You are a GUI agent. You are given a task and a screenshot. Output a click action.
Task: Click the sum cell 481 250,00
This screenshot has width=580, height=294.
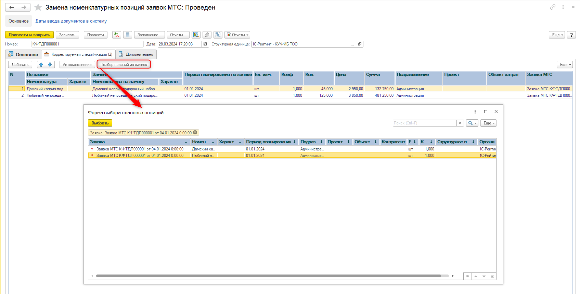point(380,95)
